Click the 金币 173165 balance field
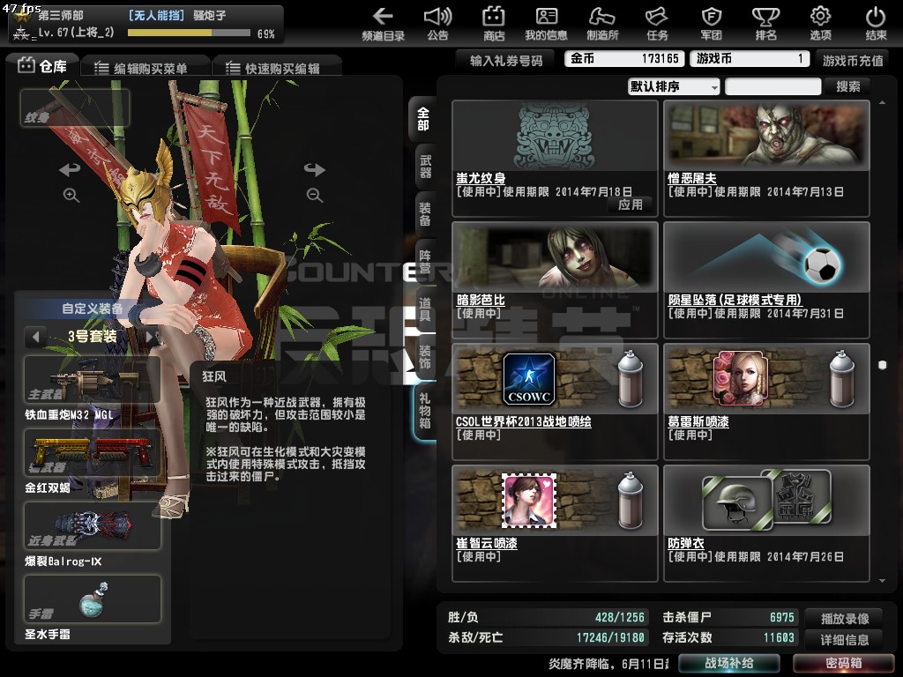 [x=624, y=59]
